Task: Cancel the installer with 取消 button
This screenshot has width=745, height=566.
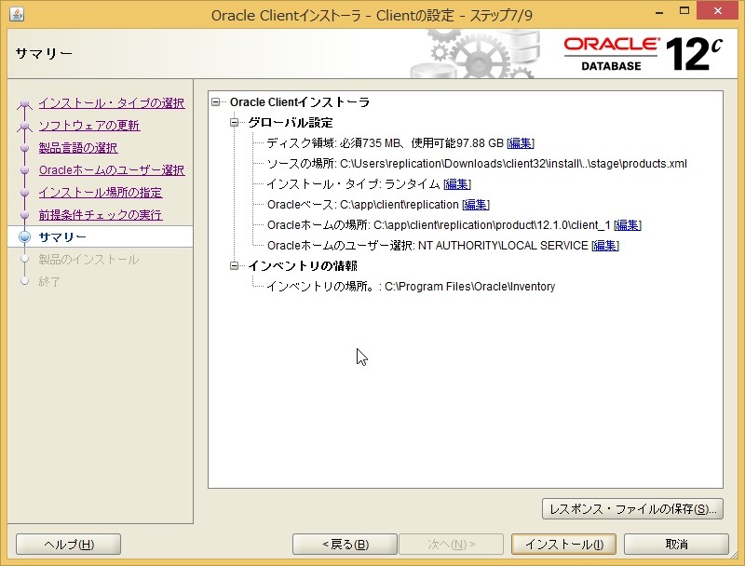Action: click(x=676, y=545)
